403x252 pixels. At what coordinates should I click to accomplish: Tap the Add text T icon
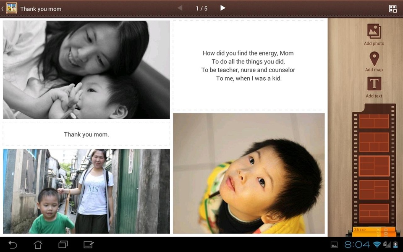pyautogui.click(x=374, y=84)
